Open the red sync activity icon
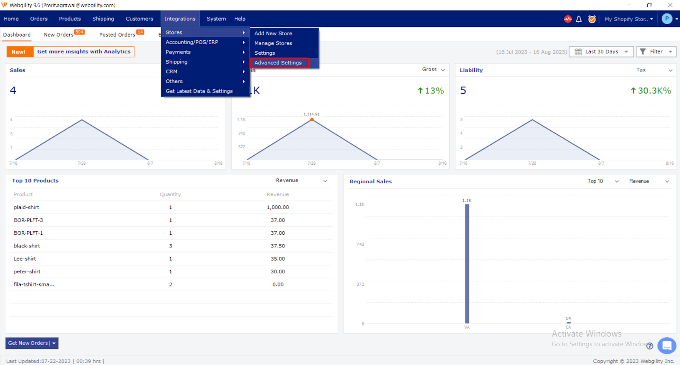The width and height of the screenshot is (680, 365). pyautogui.click(x=568, y=19)
